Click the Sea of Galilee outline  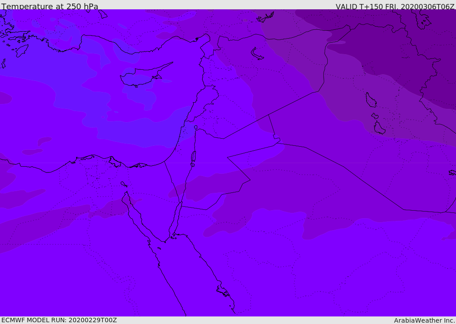(196, 128)
